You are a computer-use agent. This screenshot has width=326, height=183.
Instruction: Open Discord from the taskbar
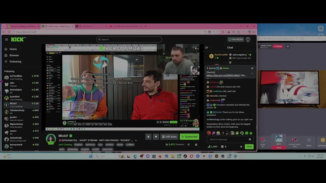point(147,156)
